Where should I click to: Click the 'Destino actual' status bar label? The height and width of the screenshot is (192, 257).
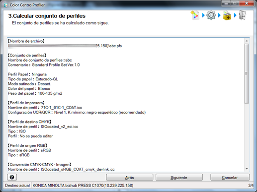tap(17, 186)
